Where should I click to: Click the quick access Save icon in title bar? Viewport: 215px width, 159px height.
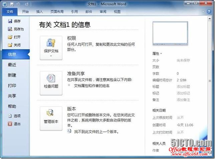12,4
